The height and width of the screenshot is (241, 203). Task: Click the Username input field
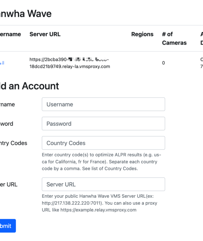(x=103, y=104)
